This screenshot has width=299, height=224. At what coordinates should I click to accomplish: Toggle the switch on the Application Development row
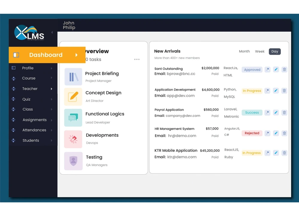(x=268, y=91)
